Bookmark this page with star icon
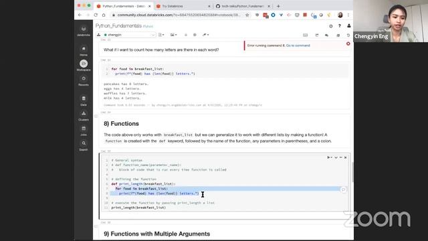Viewport: 428px width, 241px height. (x=247, y=15)
